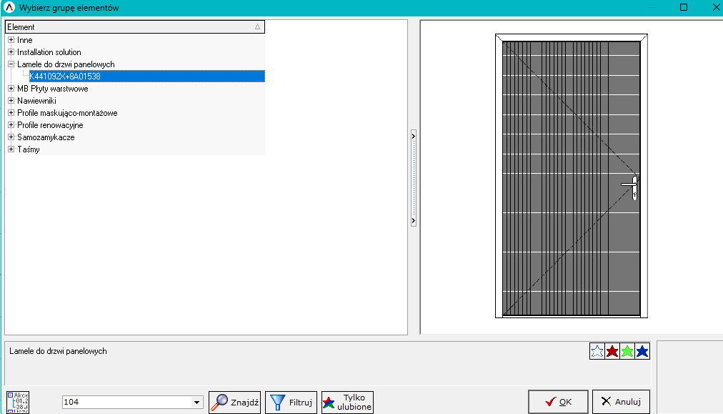The width and height of the screenshot is (723, 414).
Task: Select the Samozamykacze group
Action: tap(46, 137)
